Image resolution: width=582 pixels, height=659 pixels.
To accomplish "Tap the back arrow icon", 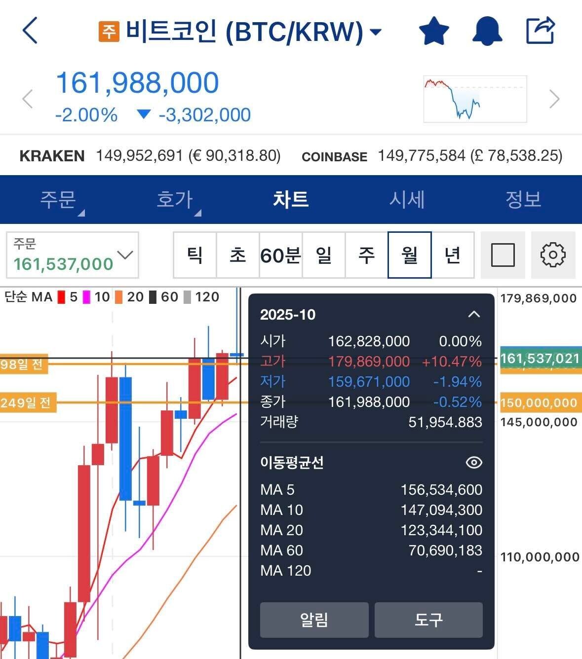I will pos(31,31).
